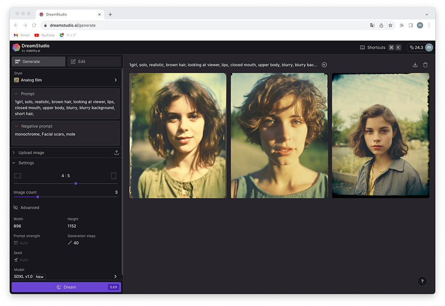Viewport: 445px width, 306px height.
Task: Click the generated prompt title text
Action: [223, 65]
